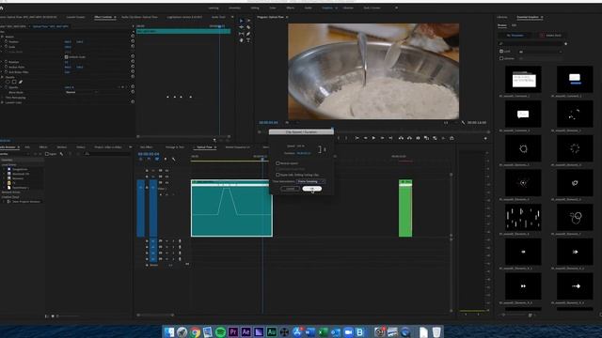Cancel the Clip Speed / Duration dialog
Viewport: 602px width, 338px height.
(x=290, y=189)
